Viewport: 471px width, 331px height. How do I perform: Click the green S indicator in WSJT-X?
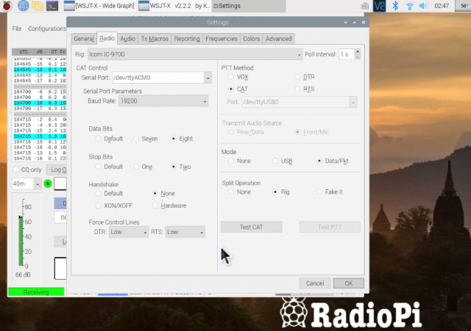tap(48, 183)
